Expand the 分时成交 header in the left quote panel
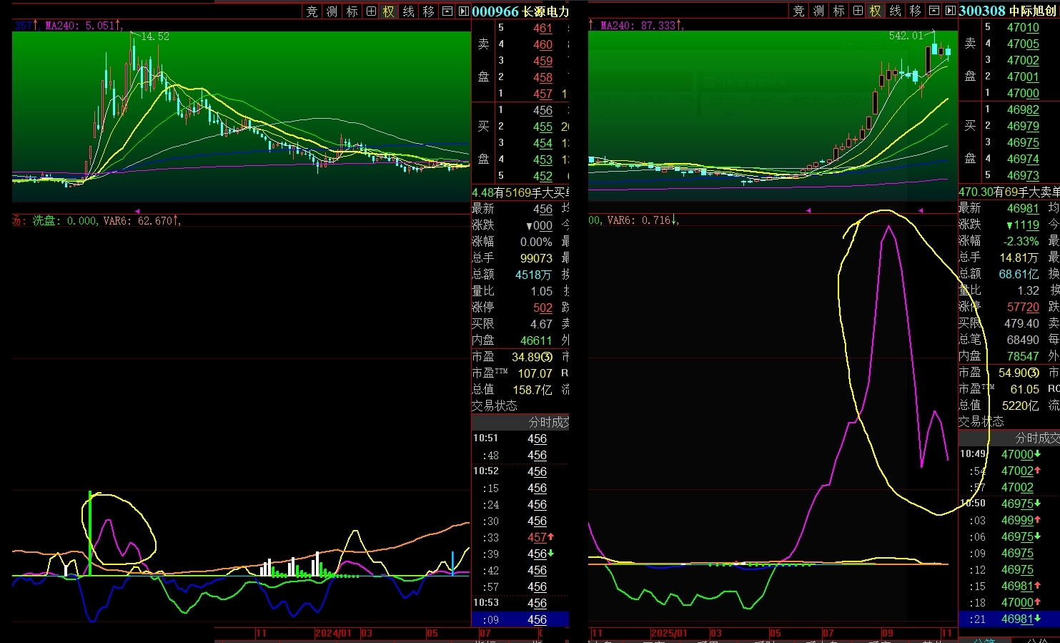The image size is (1060, 643). click(548, 422)
